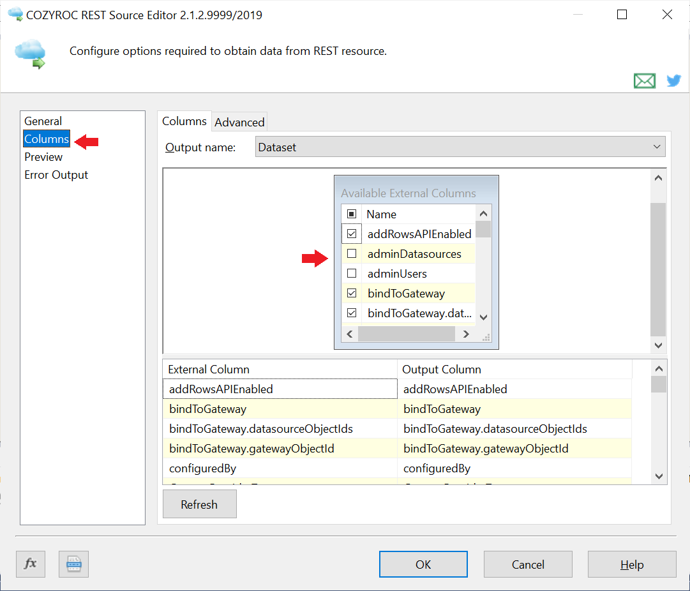This screenshot has width=690, height=591.
Task: Open Help
Action: click(x=632, y=564)
